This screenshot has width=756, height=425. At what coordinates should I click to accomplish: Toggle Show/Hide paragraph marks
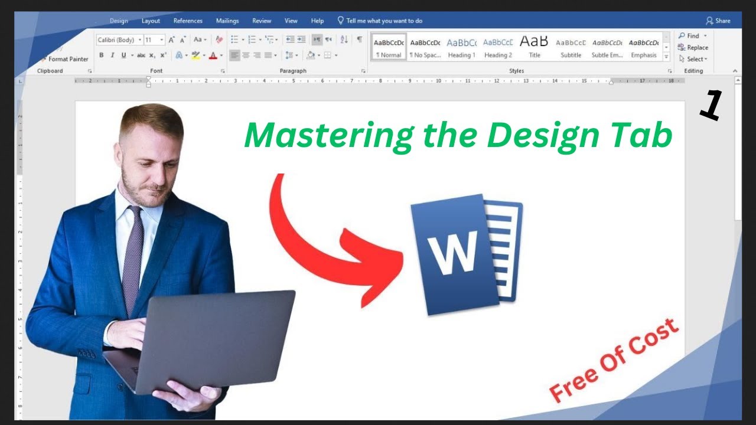pos(359,40)
